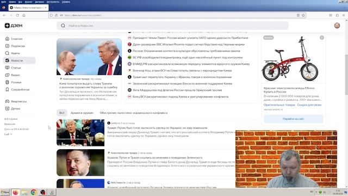Image resolution: width=348 pixels, height=196 pixels.
Task: Click the site padlock icon
Action: 56,15
